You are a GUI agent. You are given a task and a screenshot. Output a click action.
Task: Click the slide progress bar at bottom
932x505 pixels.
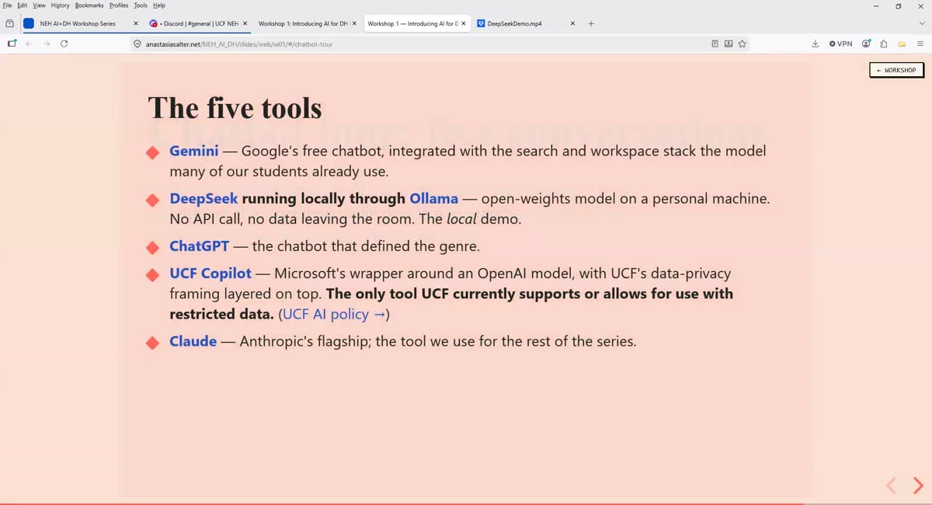click(466, 503)
